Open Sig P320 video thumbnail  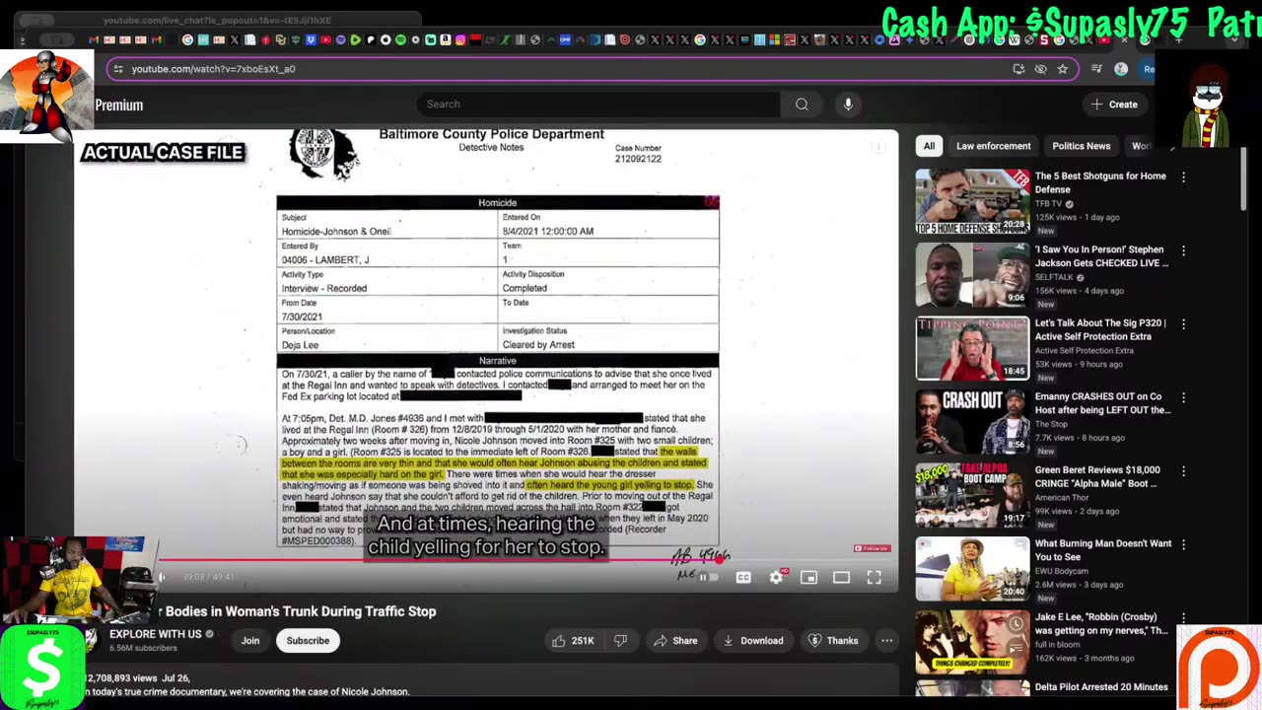tap(972, 348)
